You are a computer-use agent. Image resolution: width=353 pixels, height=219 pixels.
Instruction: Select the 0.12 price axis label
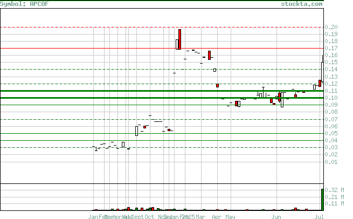pos(331,84)
